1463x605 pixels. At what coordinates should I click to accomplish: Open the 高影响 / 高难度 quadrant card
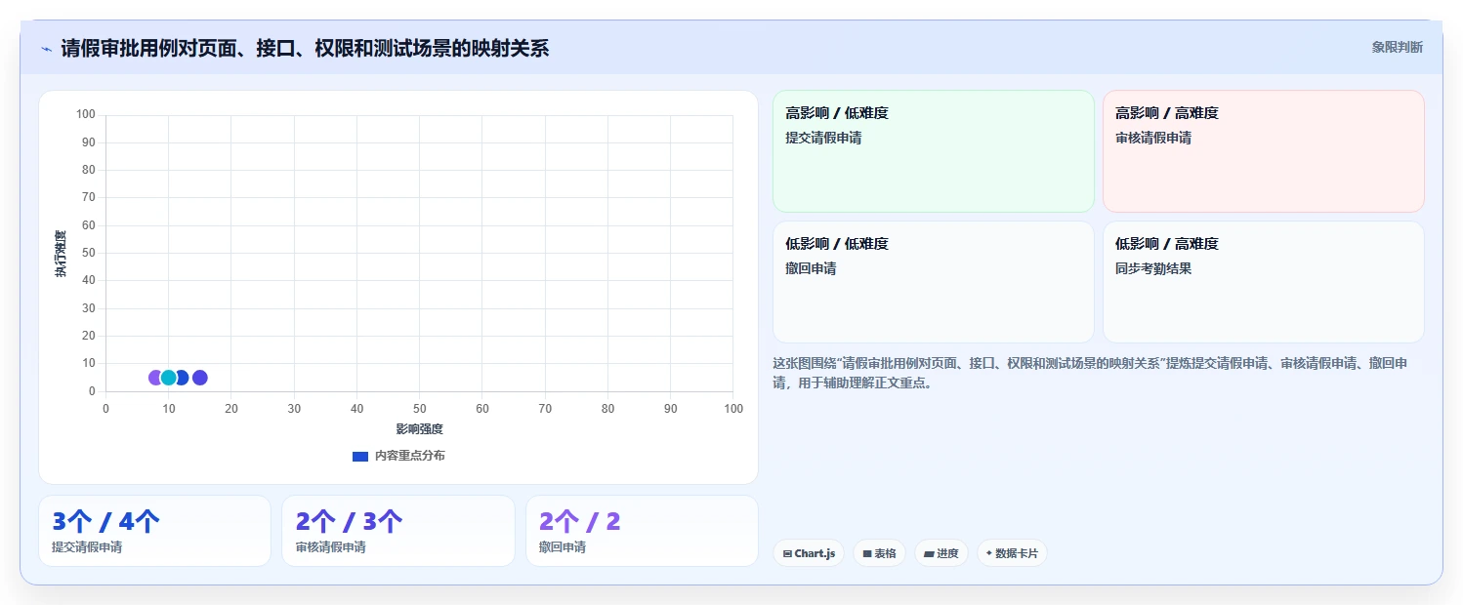(x=1264, y=151)
